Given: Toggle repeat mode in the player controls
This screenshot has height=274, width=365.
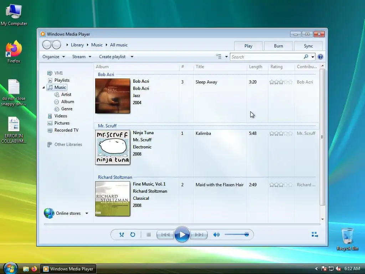Looking at the screenshot, I should coord(133,235).
